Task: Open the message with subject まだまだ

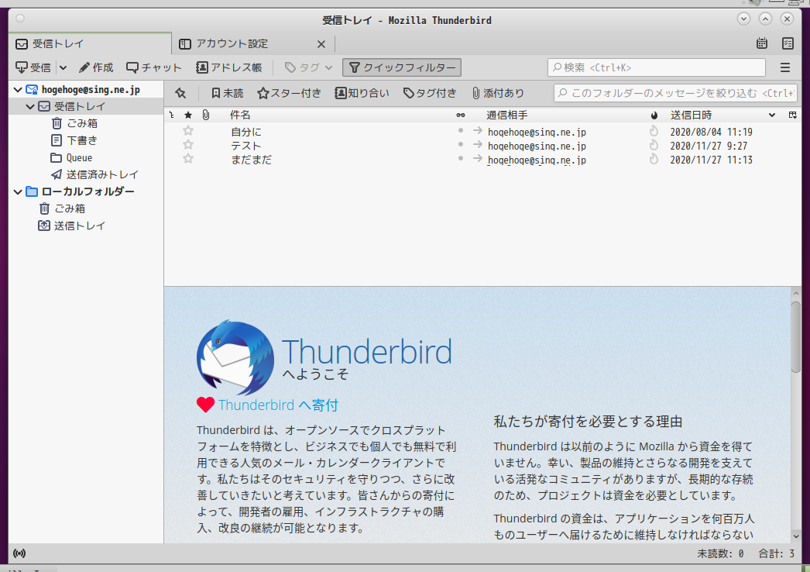Action: tap(251, 160)
